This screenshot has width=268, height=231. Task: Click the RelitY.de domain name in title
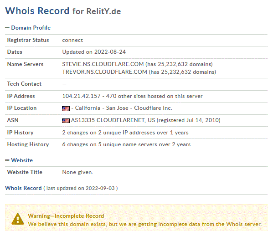click(103, 11)
